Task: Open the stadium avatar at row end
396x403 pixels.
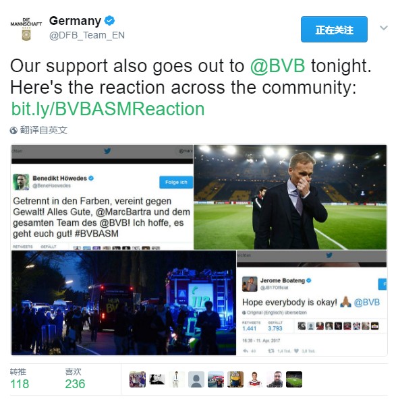Action: click(294, 379)
